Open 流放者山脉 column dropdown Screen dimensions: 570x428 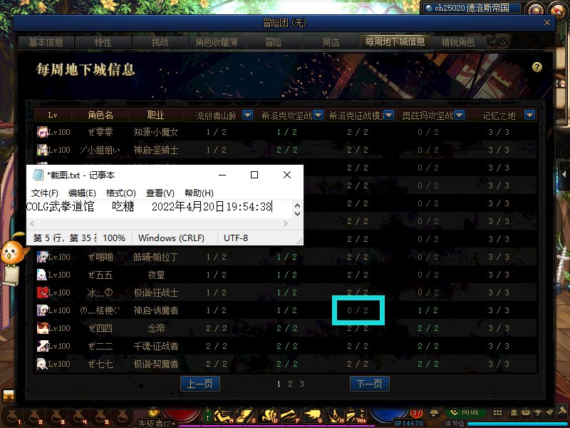pyautogui.click(x=247, y=115)
